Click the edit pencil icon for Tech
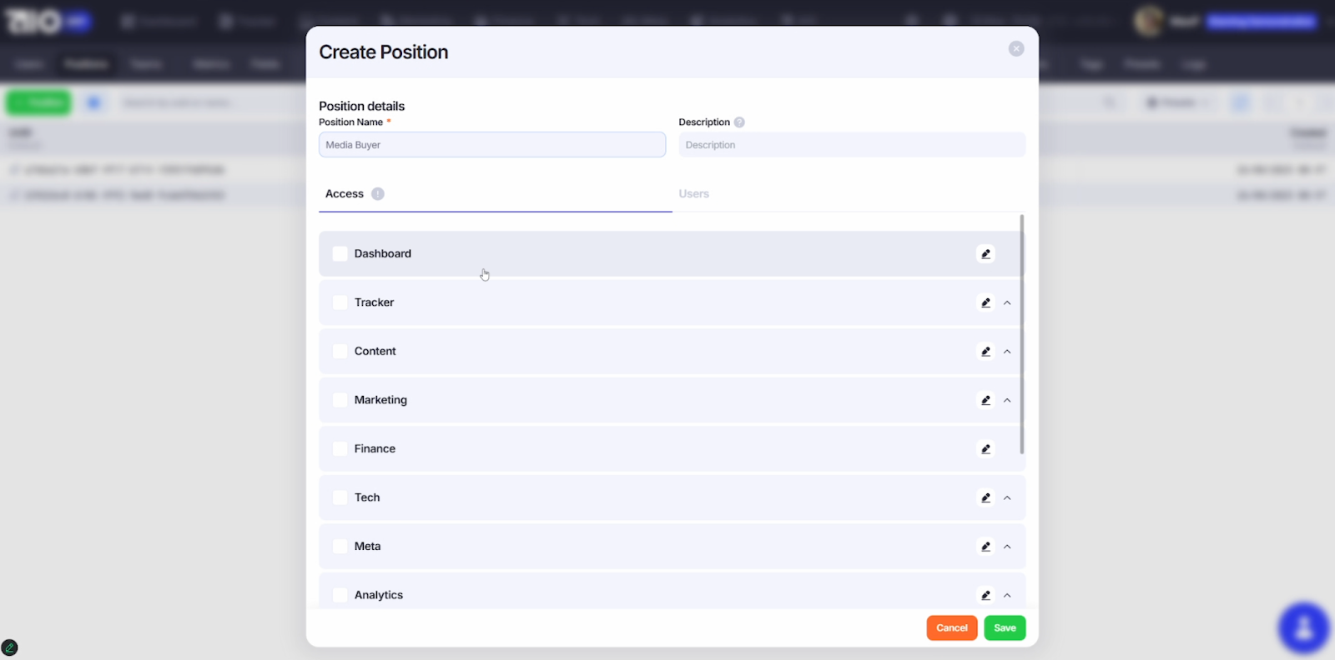 tap(985, 497)
